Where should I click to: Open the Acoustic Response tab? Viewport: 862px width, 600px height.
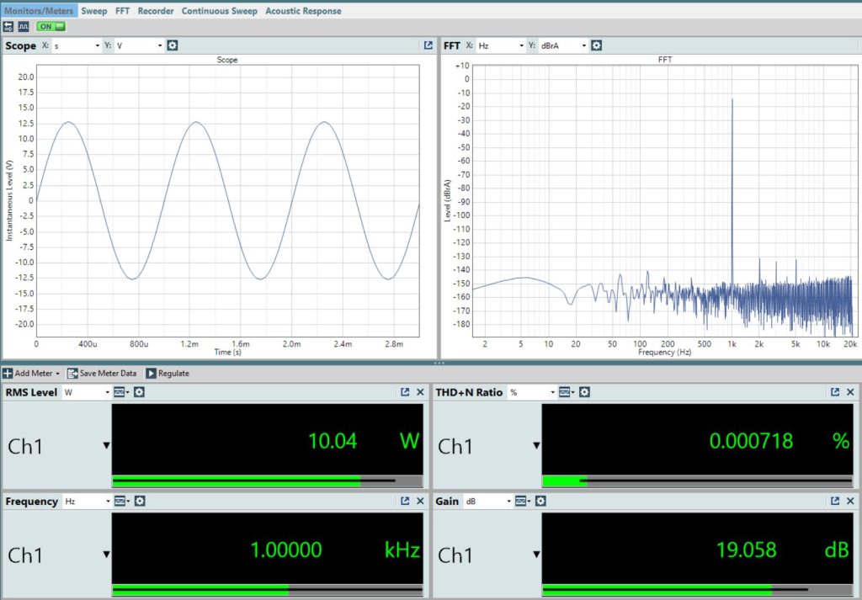click(303, 11)
